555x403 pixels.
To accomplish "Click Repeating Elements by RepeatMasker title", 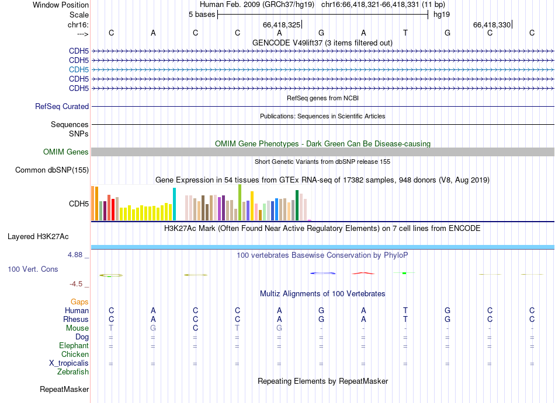I will pos(323,381).
